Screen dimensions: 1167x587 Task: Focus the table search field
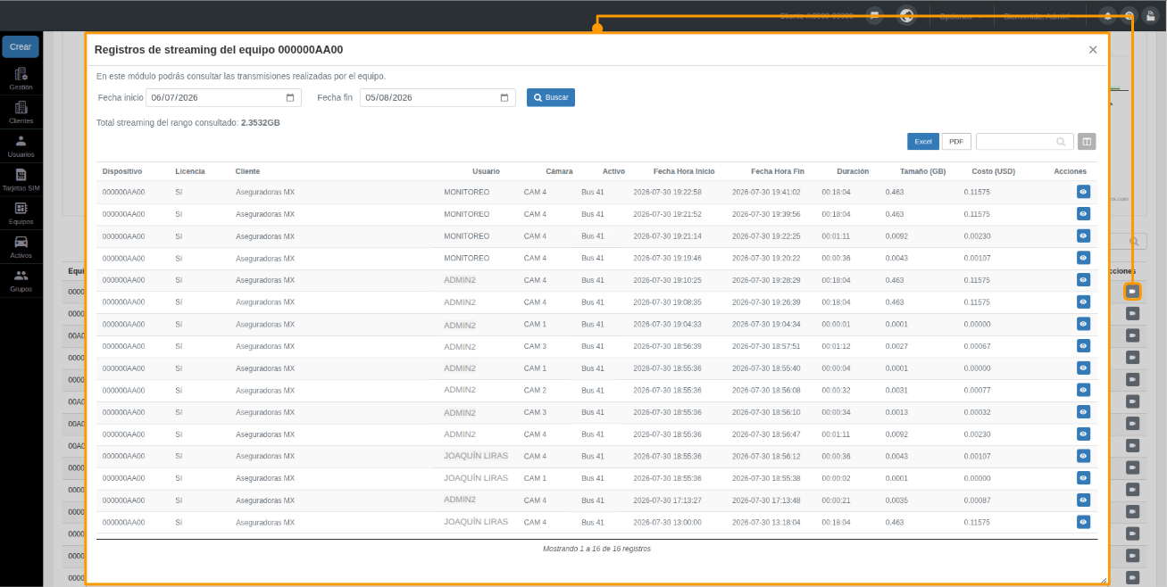click(1025, 141)
